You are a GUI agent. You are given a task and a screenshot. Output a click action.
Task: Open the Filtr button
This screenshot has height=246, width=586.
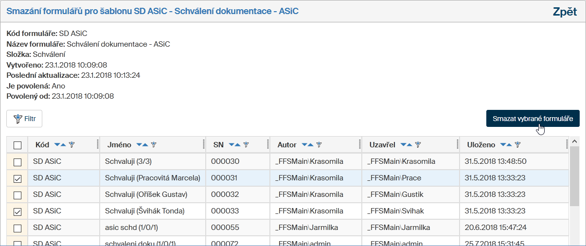(x=24, y=119)
